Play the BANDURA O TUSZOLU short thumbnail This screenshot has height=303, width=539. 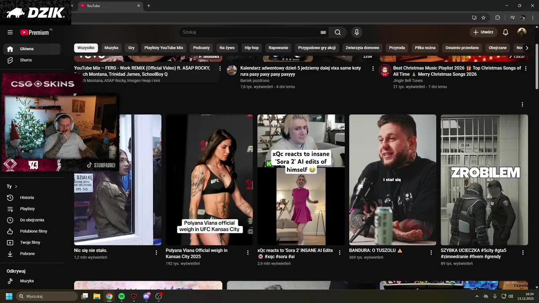tap(392, 180)
